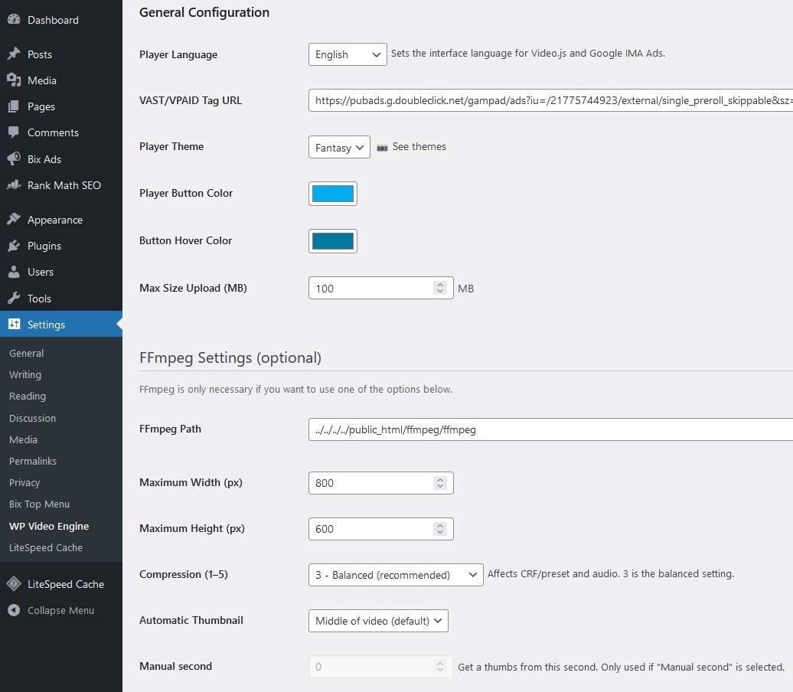Image resolution: width=793 pixels, height=692 pixels.
Task: Open the Permalinks settings submenu
Action: 33,462
